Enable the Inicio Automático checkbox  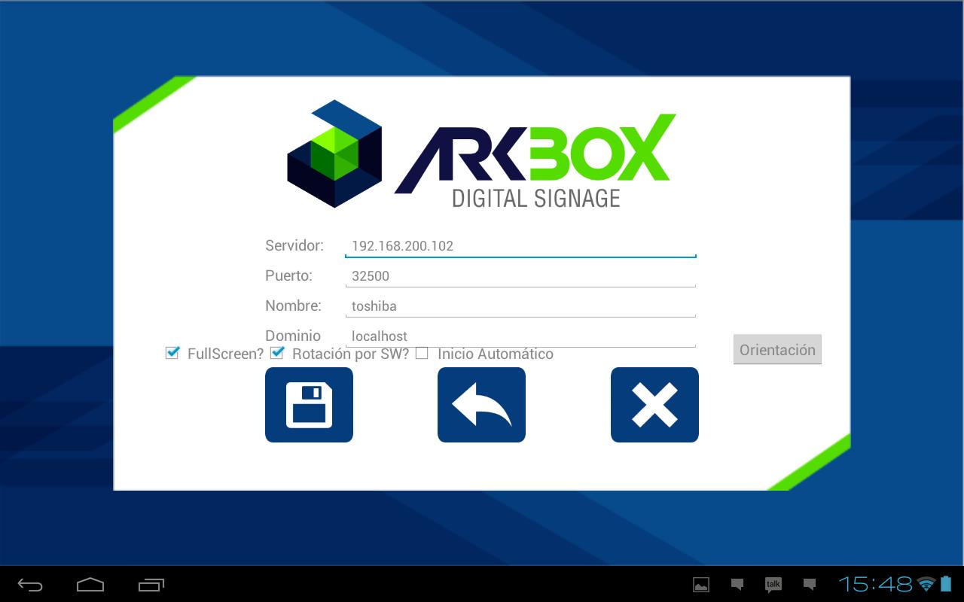pyautogui.click(x=422, y=353)
